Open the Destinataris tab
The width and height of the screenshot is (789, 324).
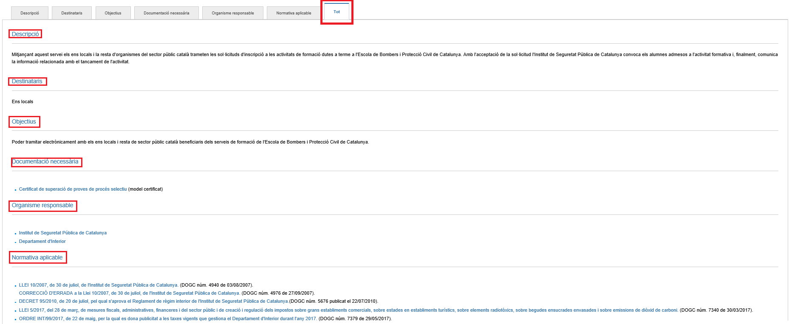tap(72, 13)
